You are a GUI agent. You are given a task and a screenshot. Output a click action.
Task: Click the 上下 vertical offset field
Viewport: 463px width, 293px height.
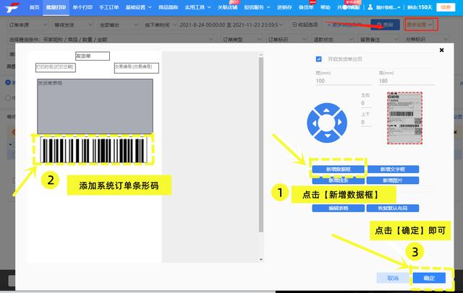click(x=366, y=122)
